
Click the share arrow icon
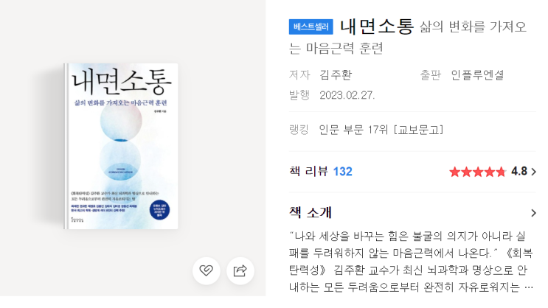click(x=240, y=270)
